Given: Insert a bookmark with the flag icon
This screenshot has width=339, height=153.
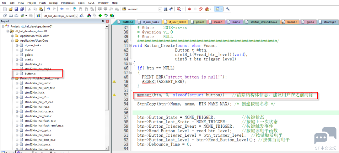Looking at the screenshot, I should (x=75, y=9).
